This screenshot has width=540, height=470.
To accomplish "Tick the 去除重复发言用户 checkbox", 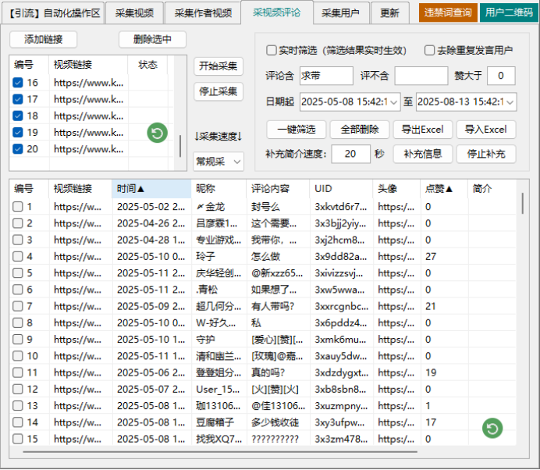I will tap(430, 51).
